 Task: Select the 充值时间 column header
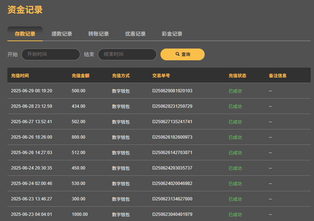[x=20, y=75]
